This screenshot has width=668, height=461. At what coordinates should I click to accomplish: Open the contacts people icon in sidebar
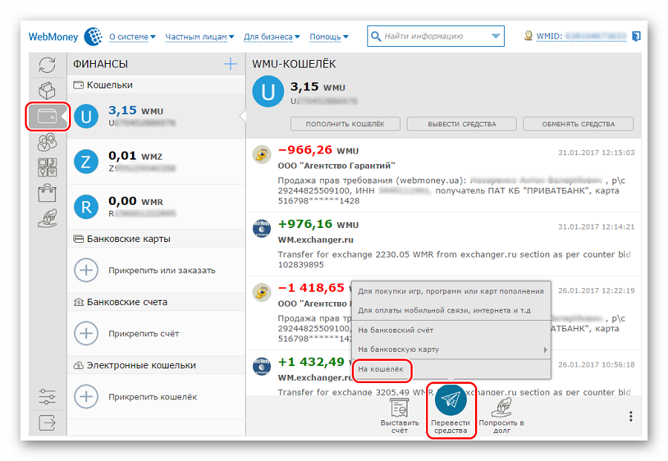pyautogui.click(x=47, y=142)
